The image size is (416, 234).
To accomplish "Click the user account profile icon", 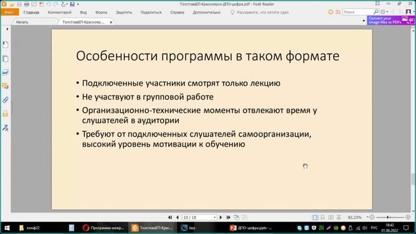I will coord(408,12).
